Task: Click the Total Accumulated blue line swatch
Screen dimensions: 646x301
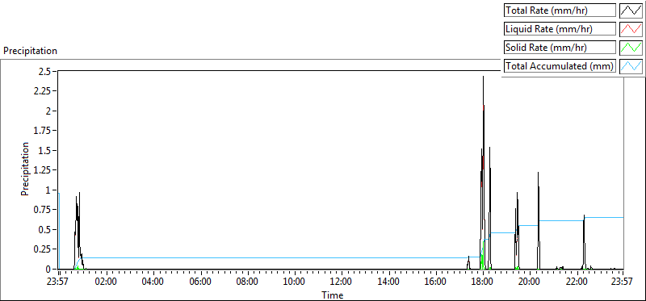Action: [631, 66]
